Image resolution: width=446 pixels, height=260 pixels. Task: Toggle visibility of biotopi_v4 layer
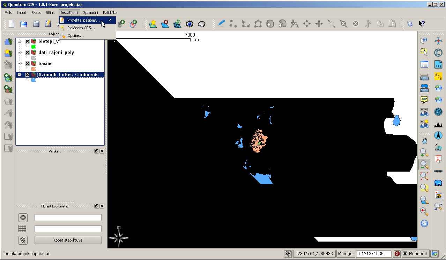click(27, 41)
